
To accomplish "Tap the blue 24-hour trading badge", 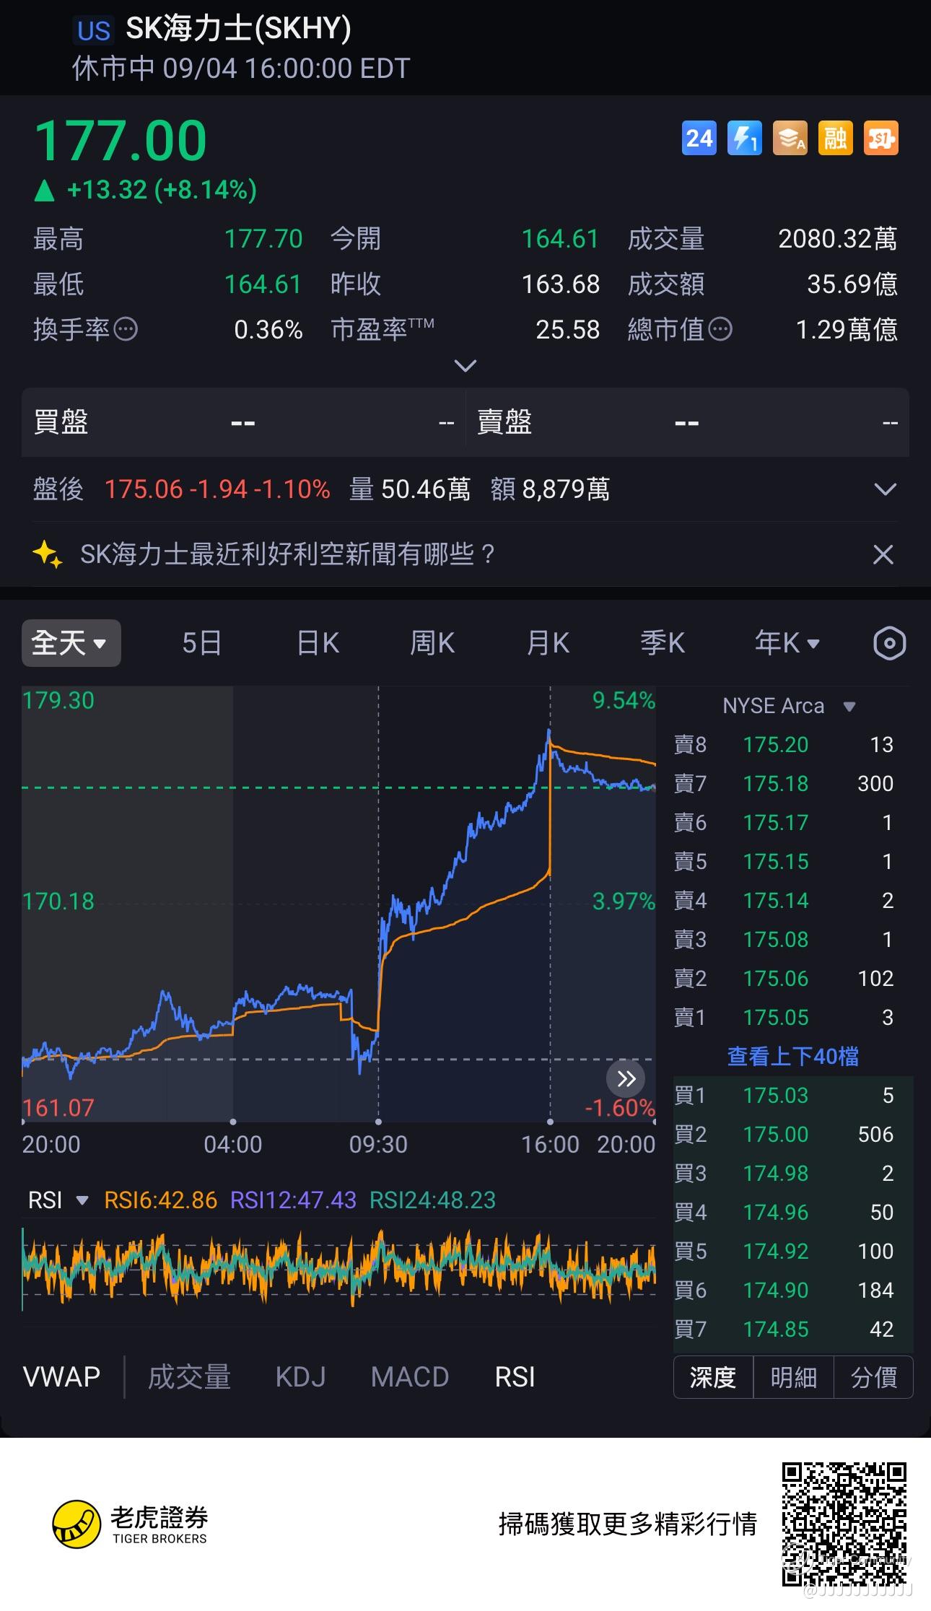I will pos(699,138).
